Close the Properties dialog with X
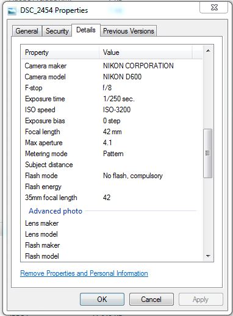 (213, 8)
